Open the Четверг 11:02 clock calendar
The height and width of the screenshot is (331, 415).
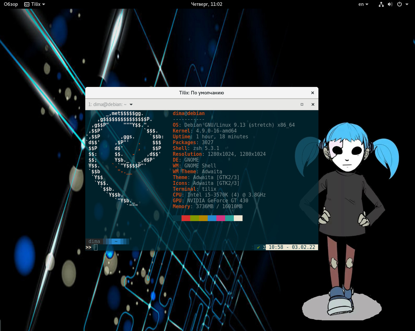click(x=207, y=4)
